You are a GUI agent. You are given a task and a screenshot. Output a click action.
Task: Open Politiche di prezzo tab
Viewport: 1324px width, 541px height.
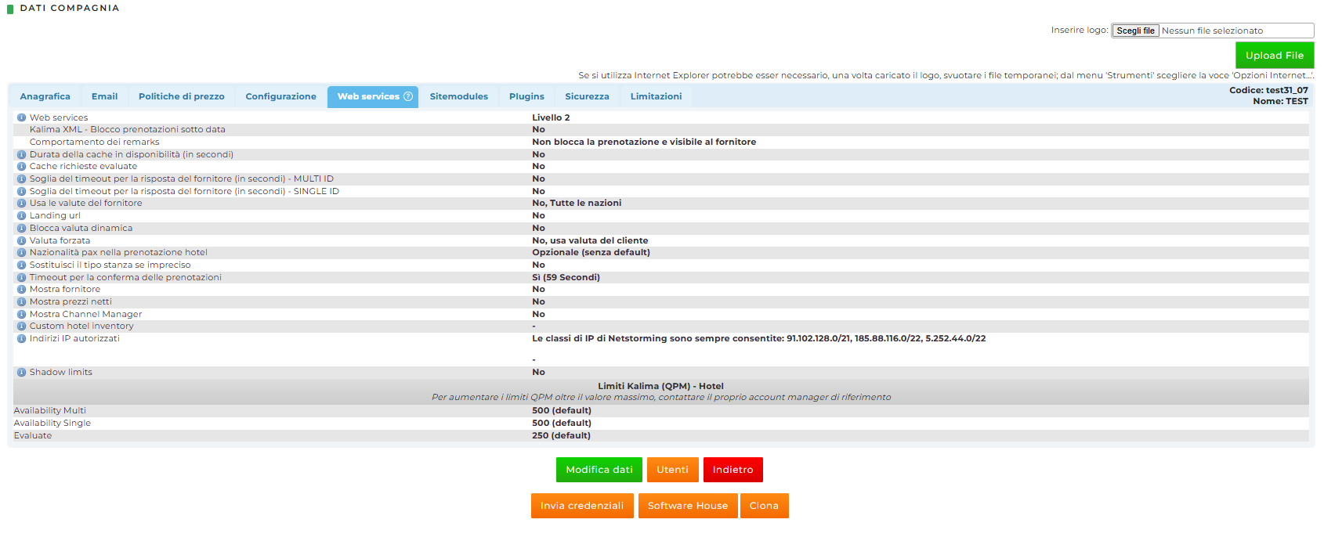pos(182,96)
